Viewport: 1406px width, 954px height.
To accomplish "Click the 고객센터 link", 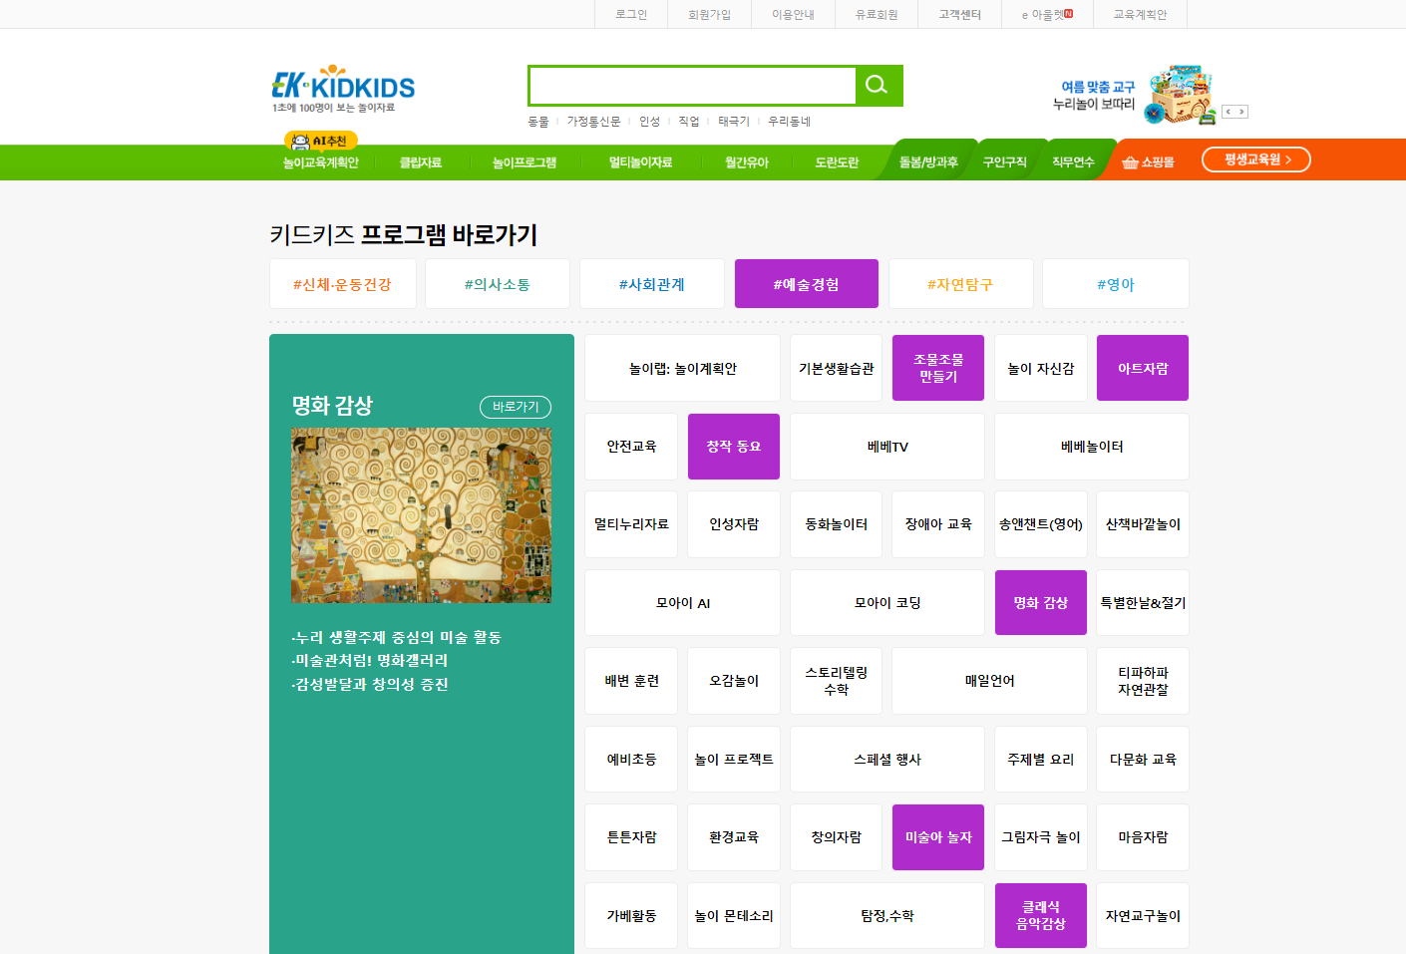I will (x=959, y=14).
